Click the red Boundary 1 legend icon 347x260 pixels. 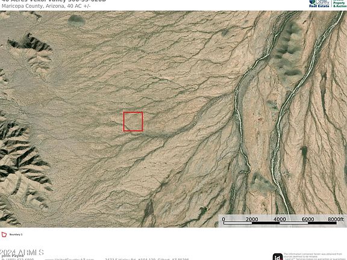pos(4,234)
